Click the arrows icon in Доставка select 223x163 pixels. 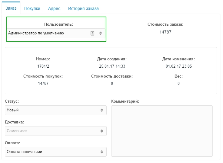coord(102,131)
